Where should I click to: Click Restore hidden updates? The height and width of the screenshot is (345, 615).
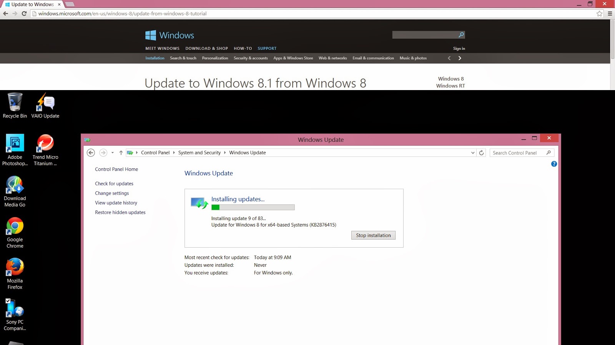click(120, 212)
